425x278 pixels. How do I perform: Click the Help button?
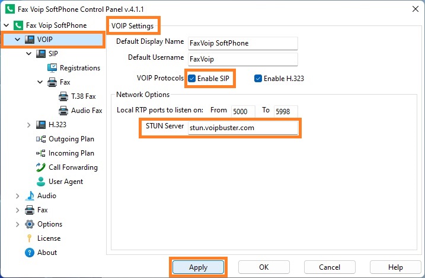tap(395, 267)
